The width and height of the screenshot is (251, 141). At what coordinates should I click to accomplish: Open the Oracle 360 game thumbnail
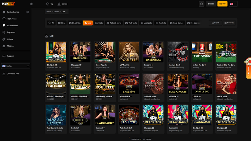202,84
